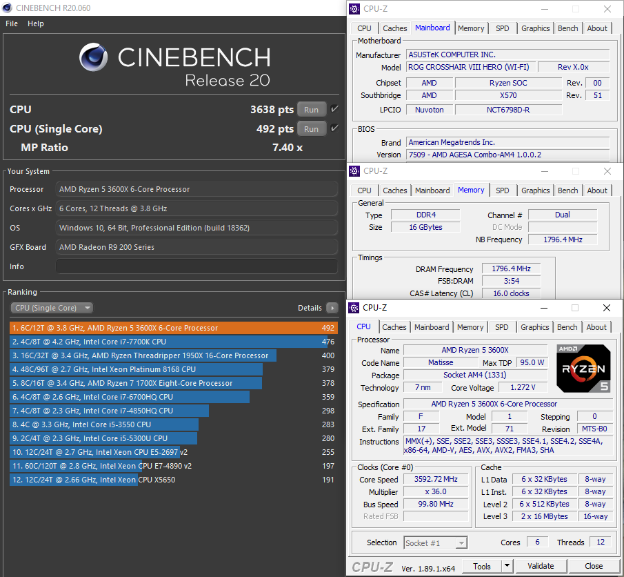624x577 pixels.
Task: Select ranking row 1 AMD Ryzen 5 3600X
Action: pos(174,328)
